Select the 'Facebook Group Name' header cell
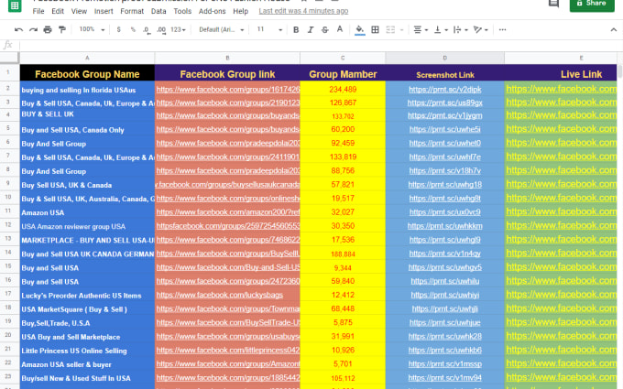623x389 pixels. tap(87, 74)
